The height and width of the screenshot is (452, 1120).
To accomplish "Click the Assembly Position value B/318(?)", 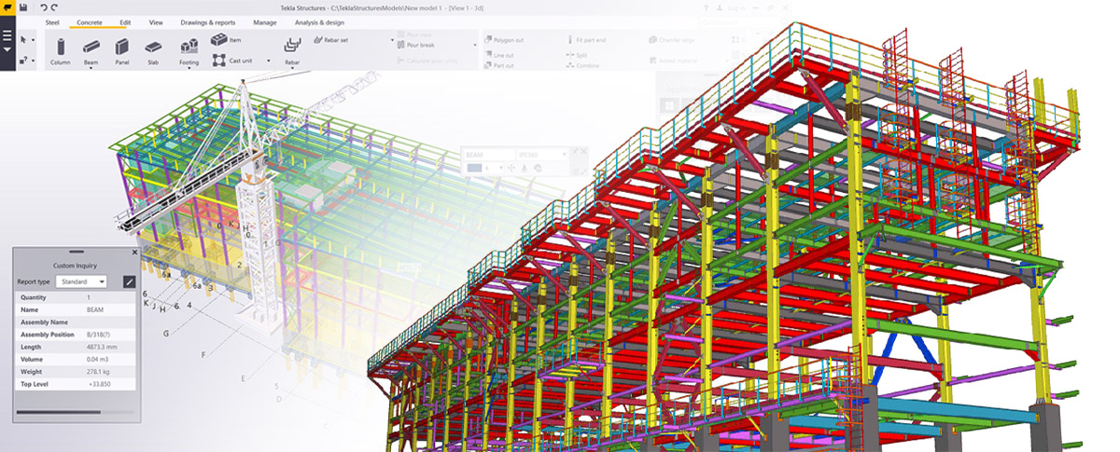I will [100, 334].
